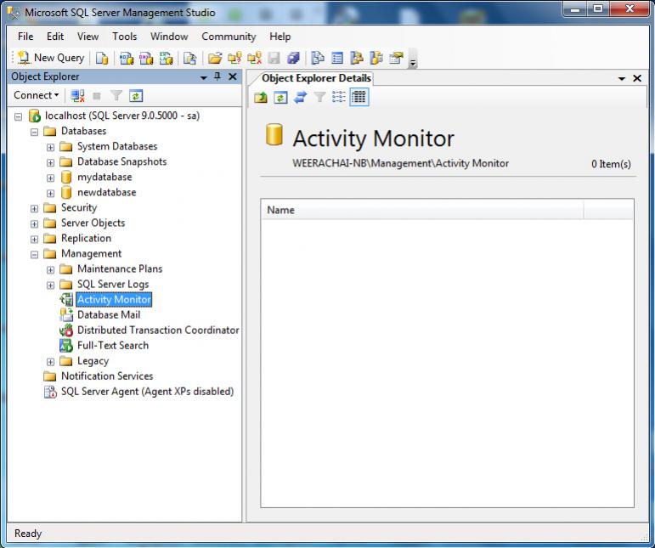Open the Registered Servers window icon
Screen dimensions: 655x548
click(x=318, y=58)
